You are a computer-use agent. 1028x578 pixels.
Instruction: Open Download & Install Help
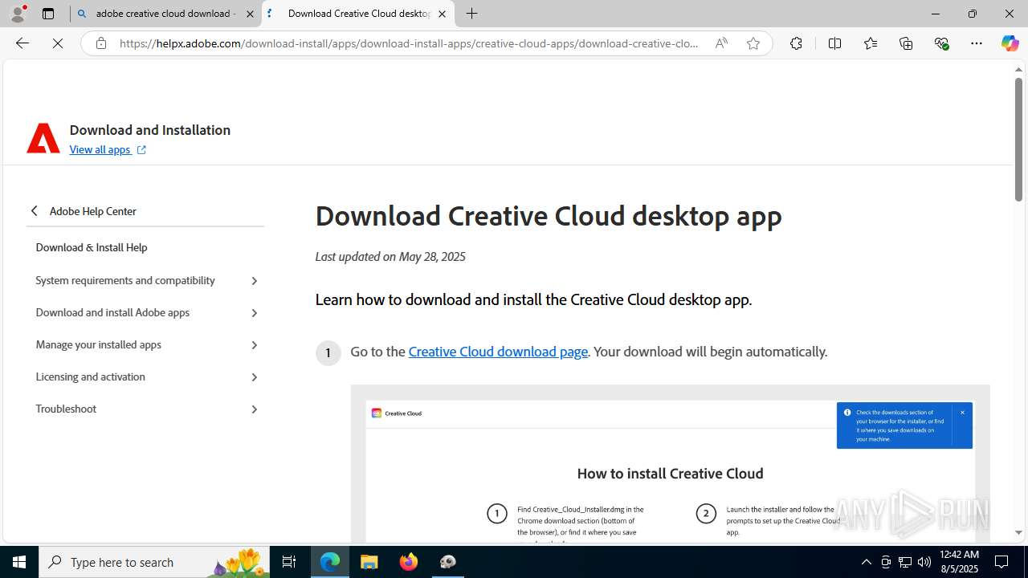pos(92,247)
